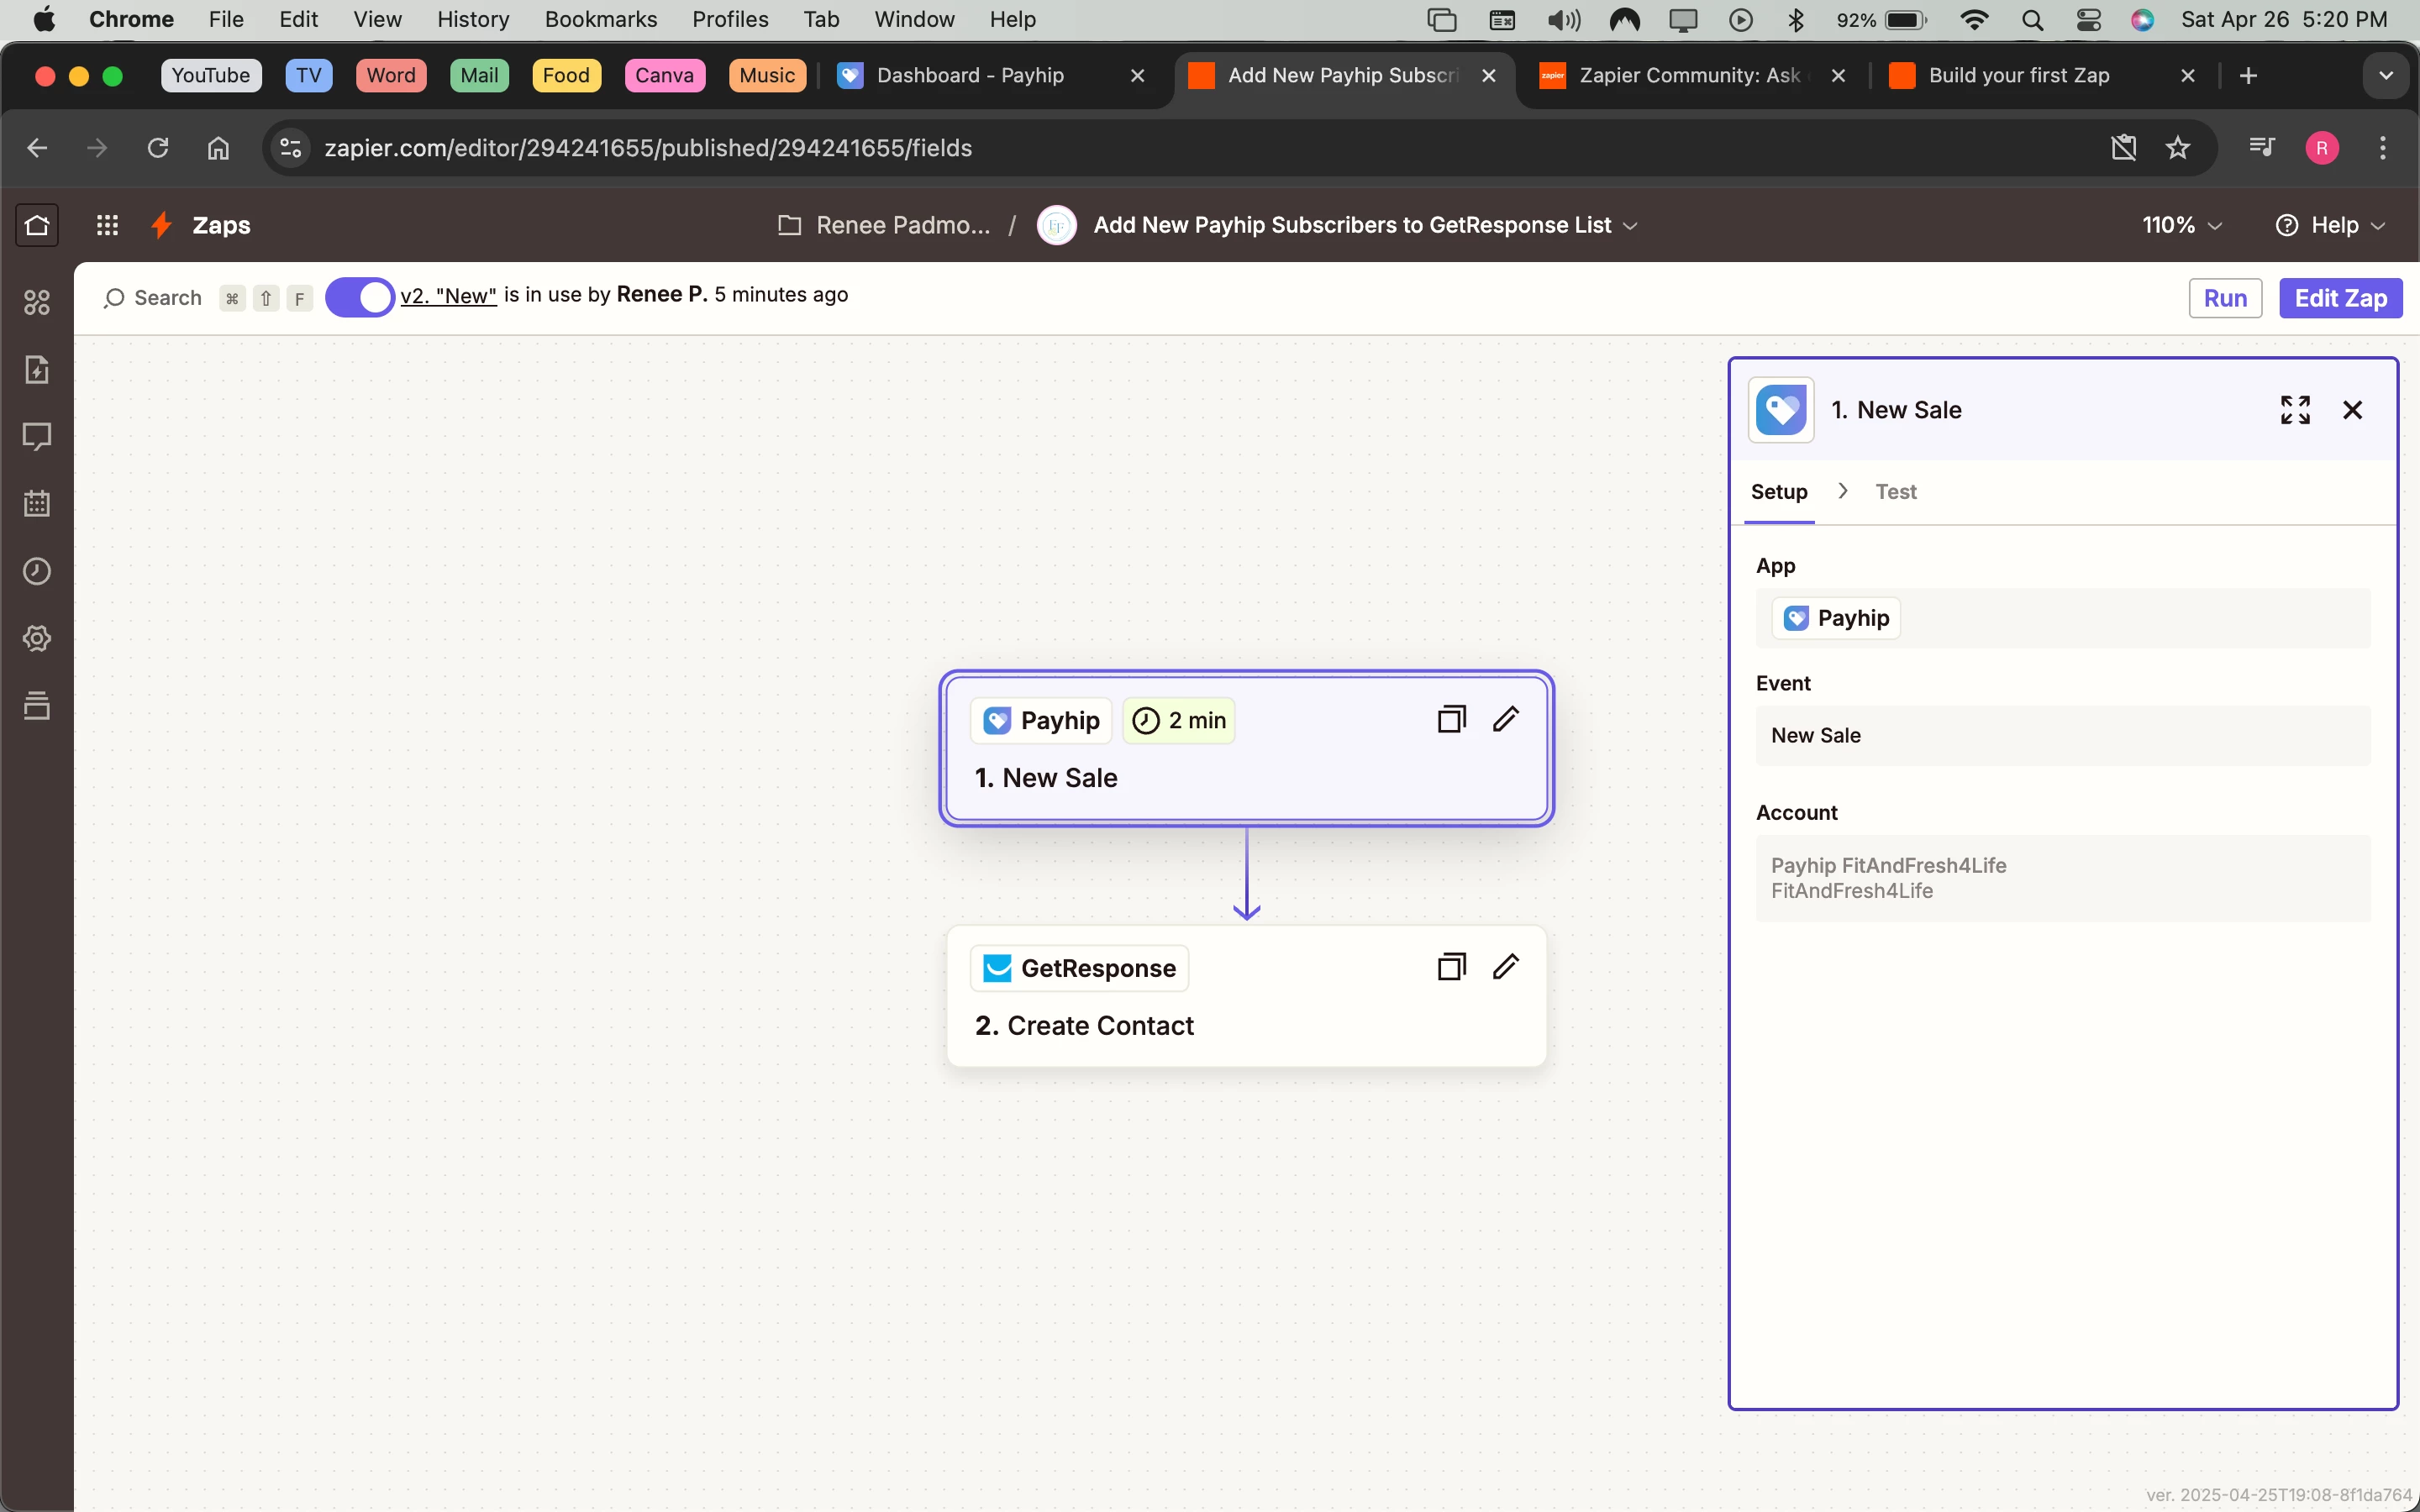Open the comments icon in left sidebar
The width and height of the screenshot is (2420, 1512).
37,436
